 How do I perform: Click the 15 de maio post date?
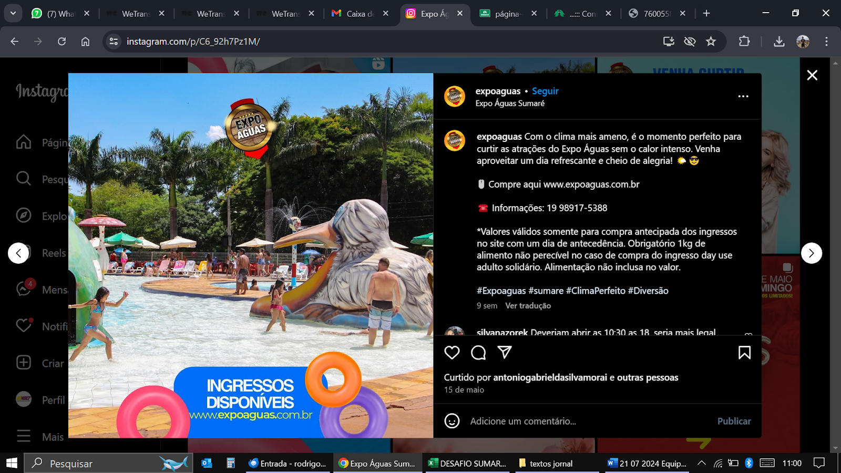(x=464, y=390)
